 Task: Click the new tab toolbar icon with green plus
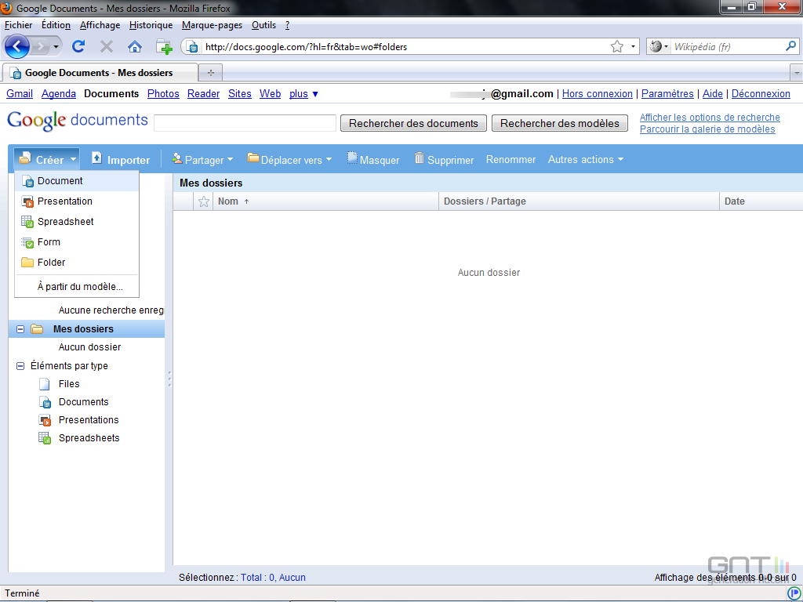[x=164, y=47]
